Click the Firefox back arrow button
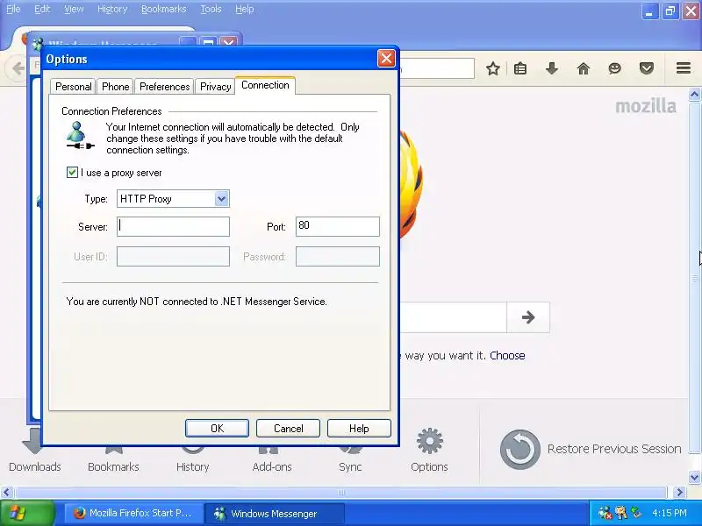Screen dimensions: 702x526 [18, 68]
